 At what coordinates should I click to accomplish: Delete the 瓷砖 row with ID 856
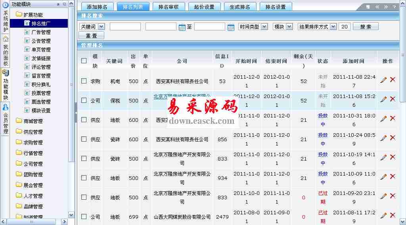click(393, 138)
